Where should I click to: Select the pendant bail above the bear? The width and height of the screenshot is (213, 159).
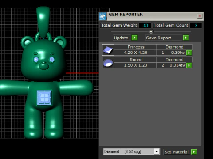pos(43,22)
